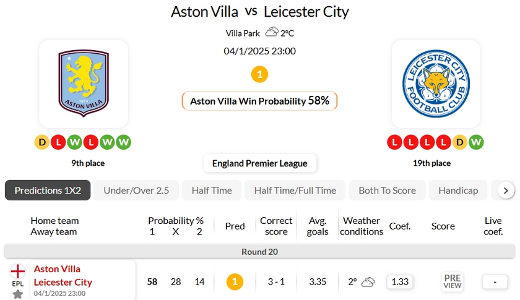Click the 1.33 coefficient box
The height and width of the screenshot is (300, 520).
click(x=400, y=282)
